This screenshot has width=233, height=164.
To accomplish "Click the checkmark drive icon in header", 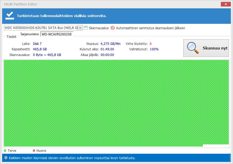I will pyautogui.click(x=10, y=16).
